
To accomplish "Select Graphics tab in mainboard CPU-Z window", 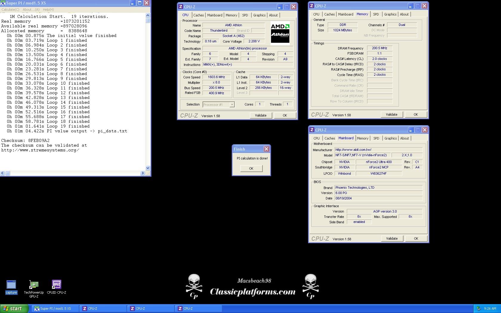I will pos(390,138).
